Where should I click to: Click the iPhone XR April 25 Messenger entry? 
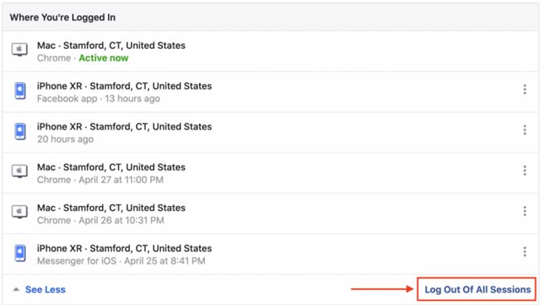270,254
